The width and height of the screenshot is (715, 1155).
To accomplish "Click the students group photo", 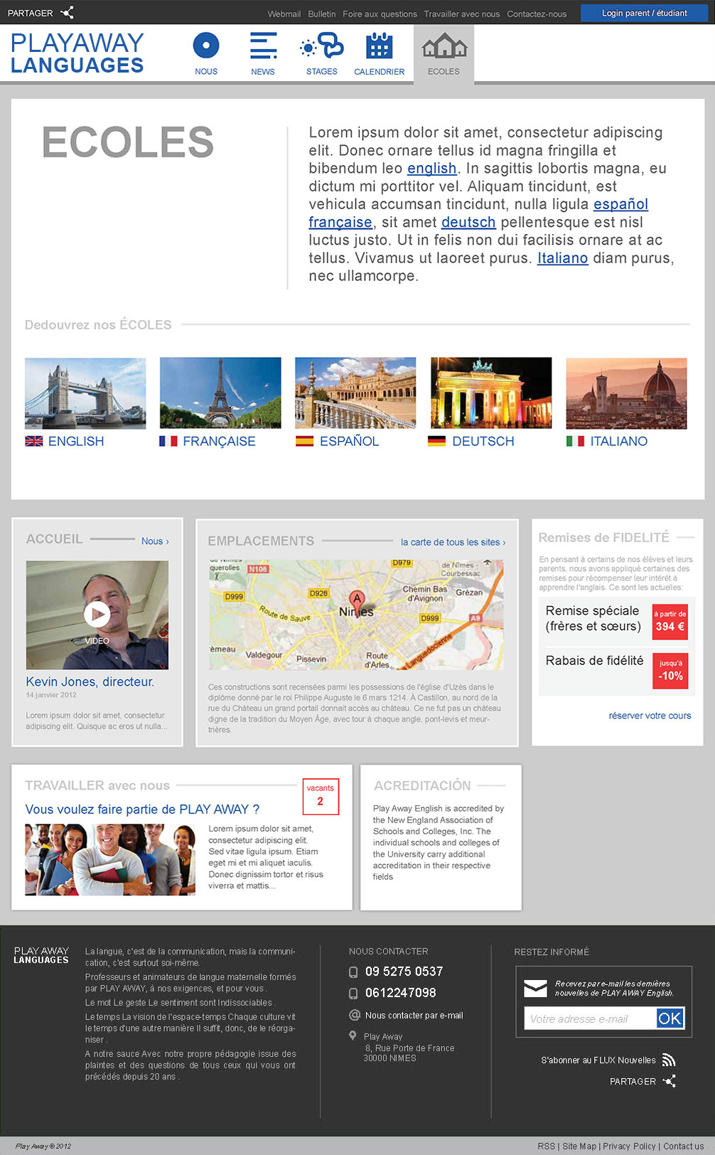I will click(x=110, y=860).
